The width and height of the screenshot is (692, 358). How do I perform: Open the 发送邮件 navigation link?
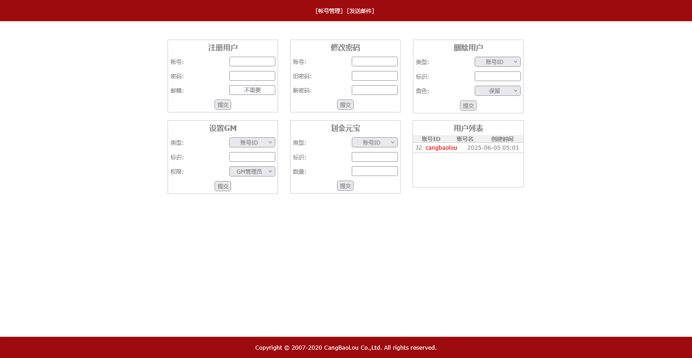[361, 11]
